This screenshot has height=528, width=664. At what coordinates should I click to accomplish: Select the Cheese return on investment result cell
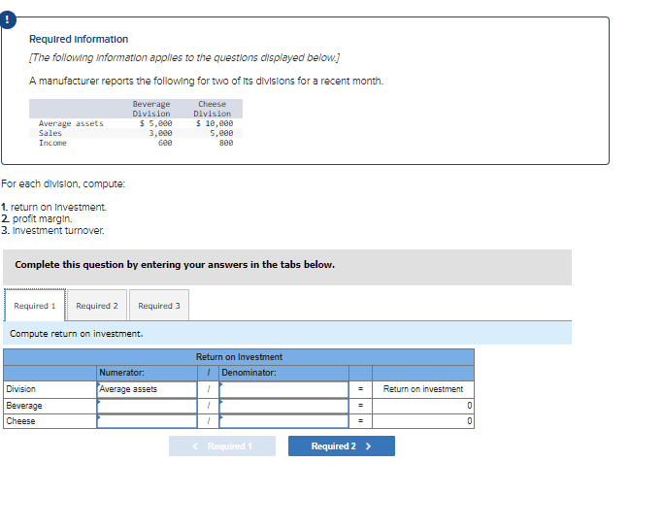coord(423,421)
